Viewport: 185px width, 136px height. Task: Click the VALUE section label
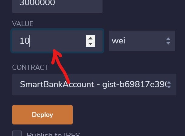pyautogui.click(x=23, y=24)
